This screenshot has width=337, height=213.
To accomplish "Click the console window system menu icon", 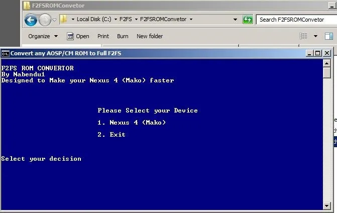I will (5, 54).
